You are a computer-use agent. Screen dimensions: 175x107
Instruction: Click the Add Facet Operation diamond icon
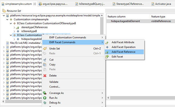click(x=107, y=47)
